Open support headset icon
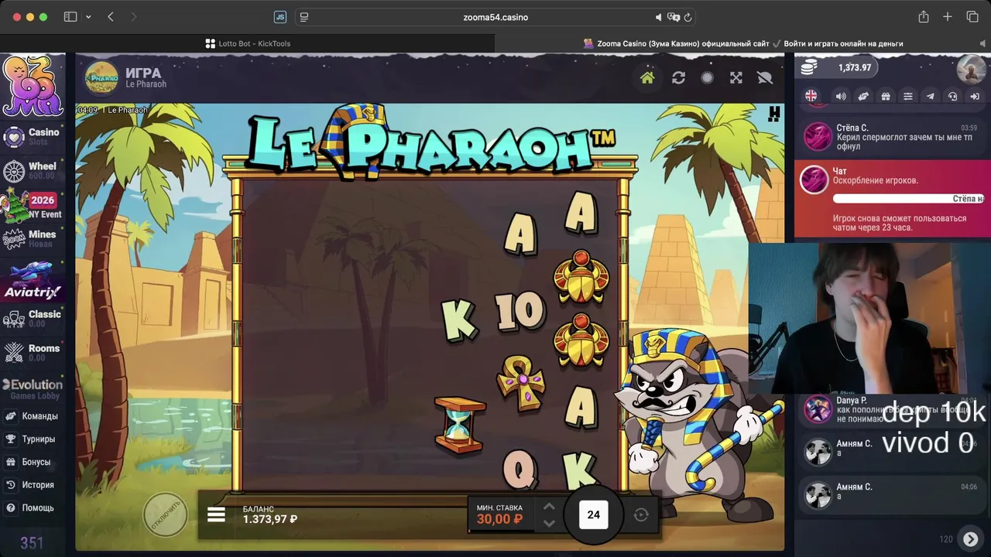The image size is (991, 557). (x=953, y=96)
